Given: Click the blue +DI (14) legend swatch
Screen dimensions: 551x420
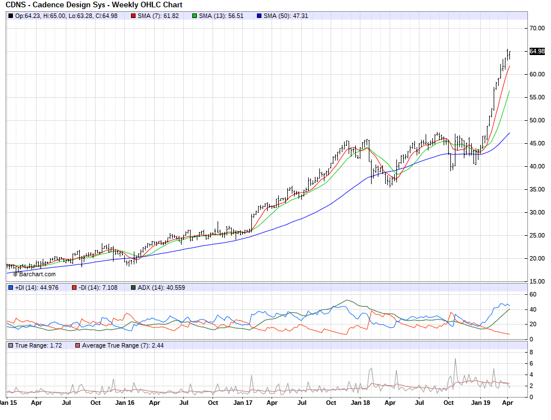Looking at the screenshot, I should pos(11,287).
